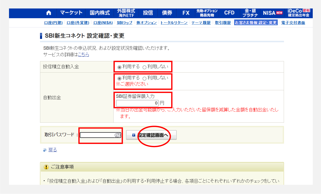Open the NISA menu

[273, 13]
